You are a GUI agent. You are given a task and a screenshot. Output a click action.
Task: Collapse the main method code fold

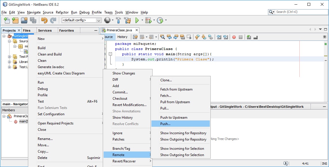click(x=110, y=54)
